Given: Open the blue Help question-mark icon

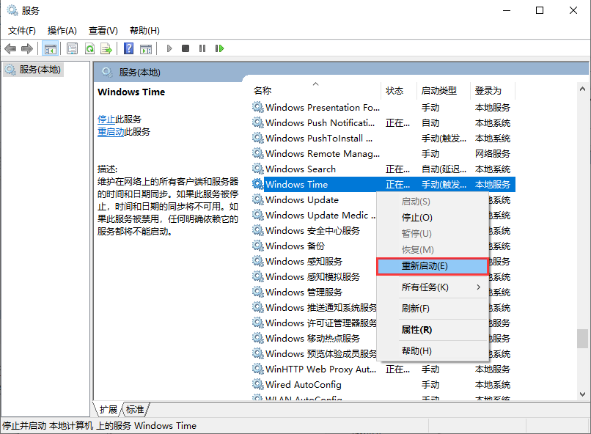Looking at the screenshot, I should pos(128,48).
